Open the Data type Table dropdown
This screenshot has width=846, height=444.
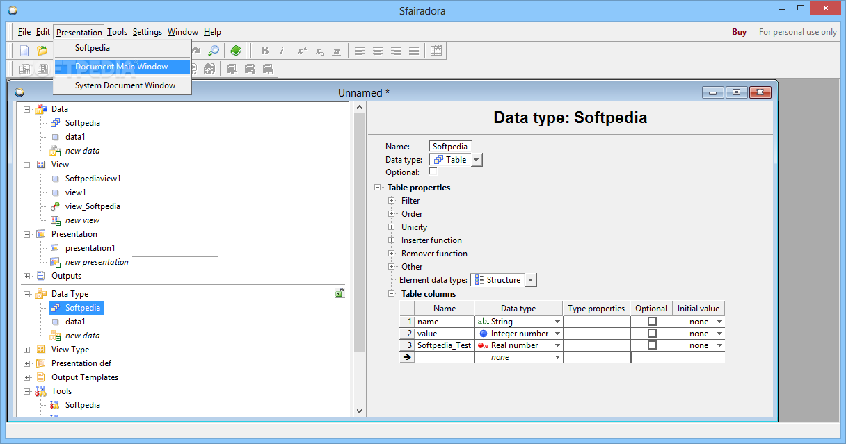(x=477, y=160)
